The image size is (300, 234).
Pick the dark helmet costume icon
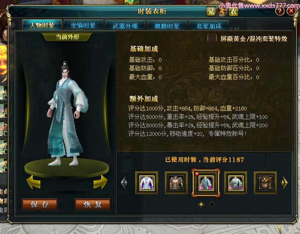pos(265,183)
